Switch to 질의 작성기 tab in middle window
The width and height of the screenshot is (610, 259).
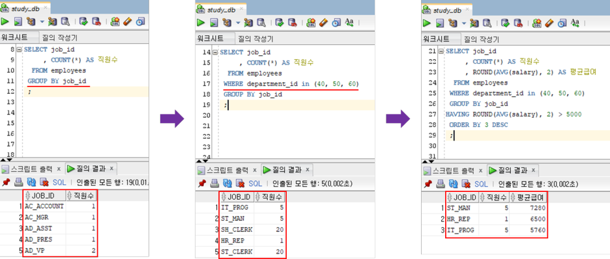(x=255, y=39)
